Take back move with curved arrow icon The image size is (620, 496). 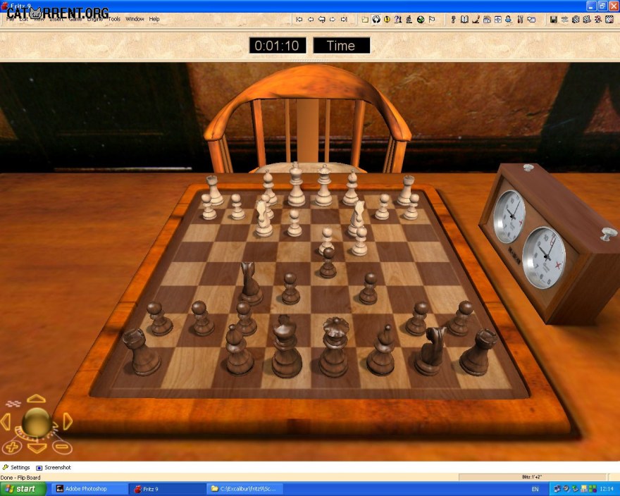tap(322, 19)
